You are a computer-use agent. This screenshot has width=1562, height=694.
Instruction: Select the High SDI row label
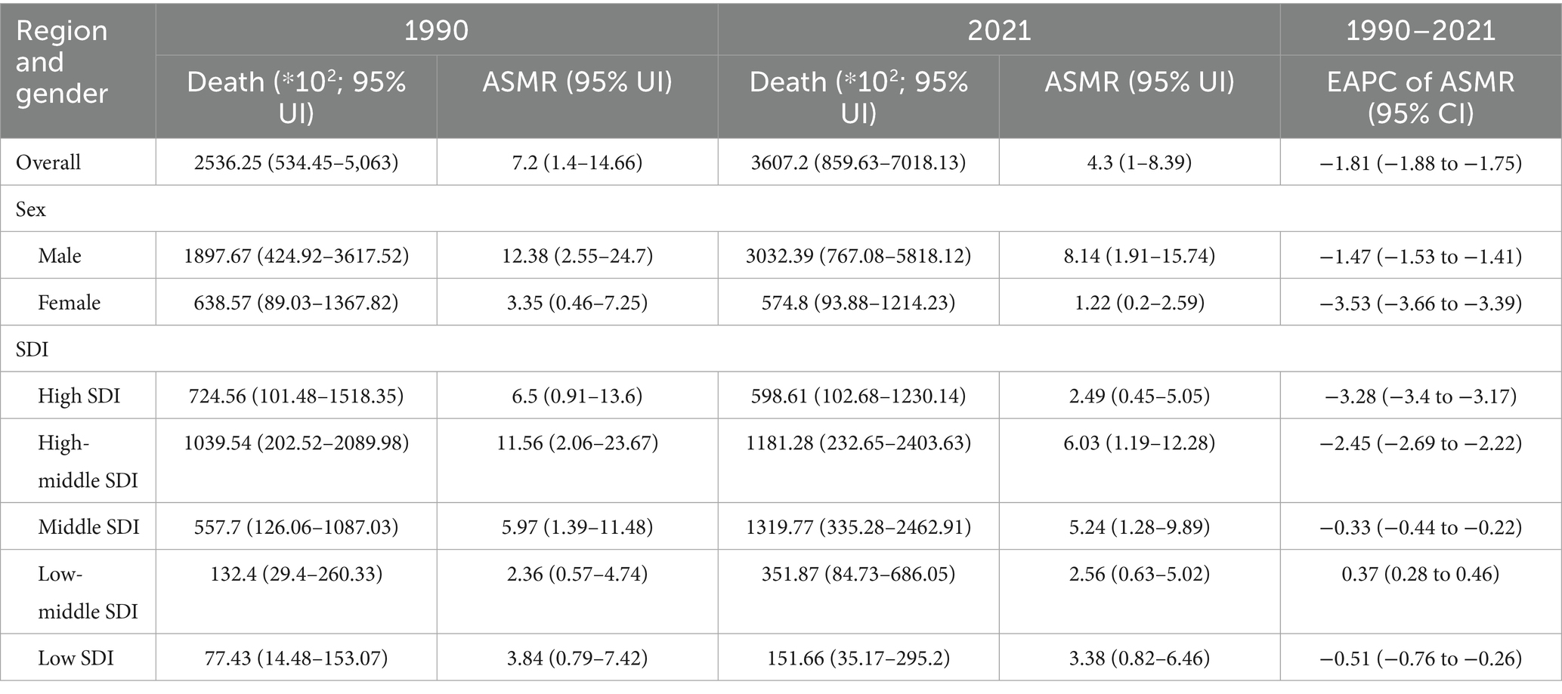click(79, 396)
